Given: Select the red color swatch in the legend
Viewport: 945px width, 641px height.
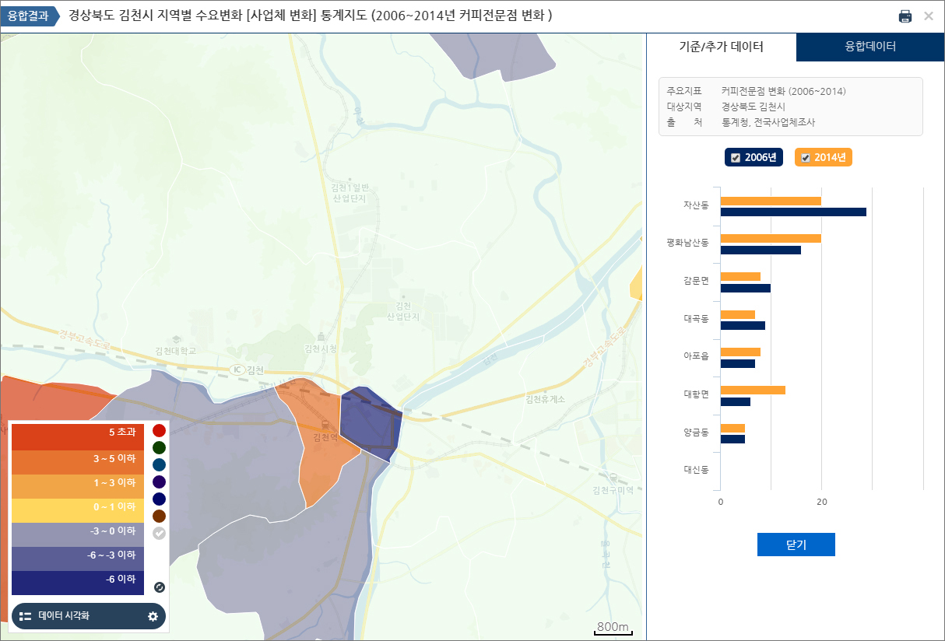Looking at the screenshot, I should pyautogui.click(x=160, y=429).
